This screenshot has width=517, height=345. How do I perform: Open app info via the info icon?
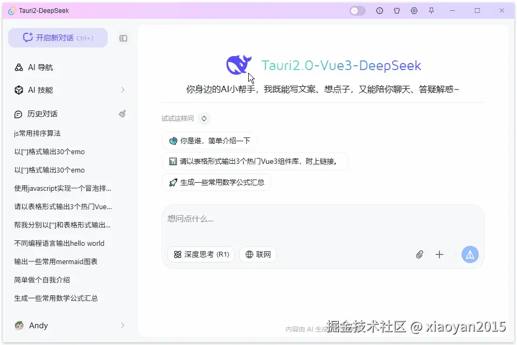[379, 11]
